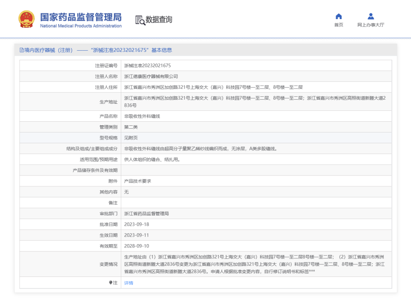Click the 国家药品监督管理局 site title
The image size is (411, 301).
pos(81,17)
